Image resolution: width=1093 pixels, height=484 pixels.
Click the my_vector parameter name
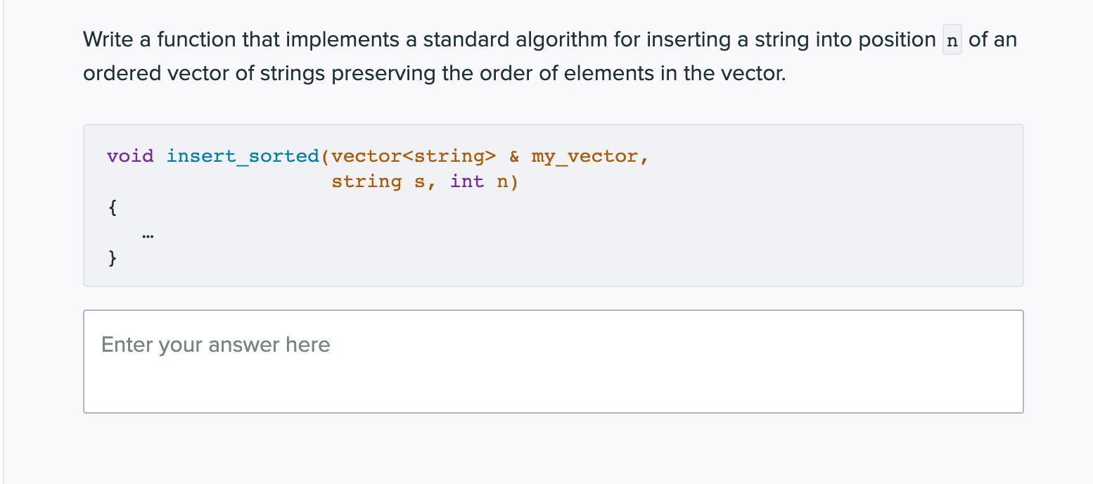point(584,155)
